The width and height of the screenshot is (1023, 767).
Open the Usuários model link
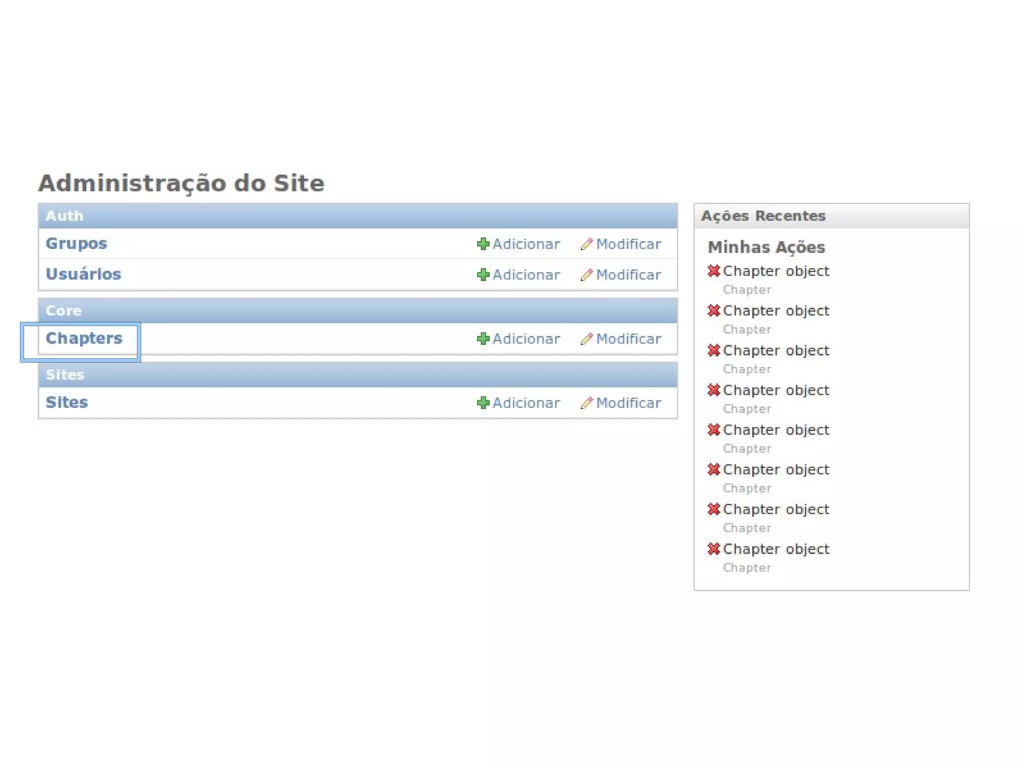point(83,274)
